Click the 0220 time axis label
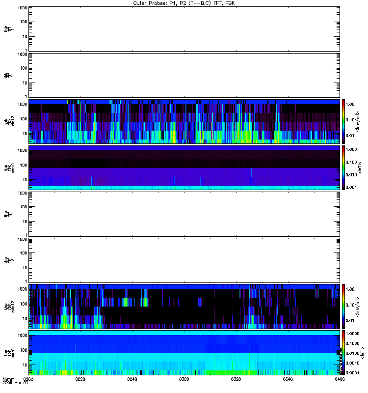 pyautogui.click(x=80, y=379)
